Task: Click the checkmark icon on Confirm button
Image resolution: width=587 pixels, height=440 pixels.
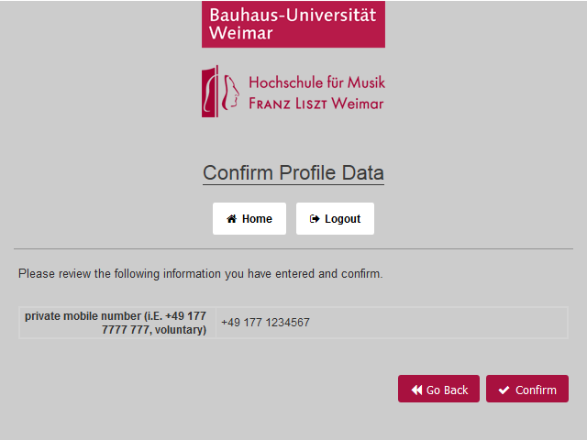Action: (x=504, y=390)
